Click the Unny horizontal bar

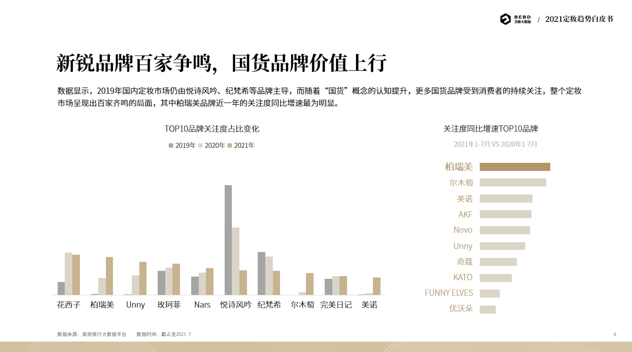click(502, 246)
